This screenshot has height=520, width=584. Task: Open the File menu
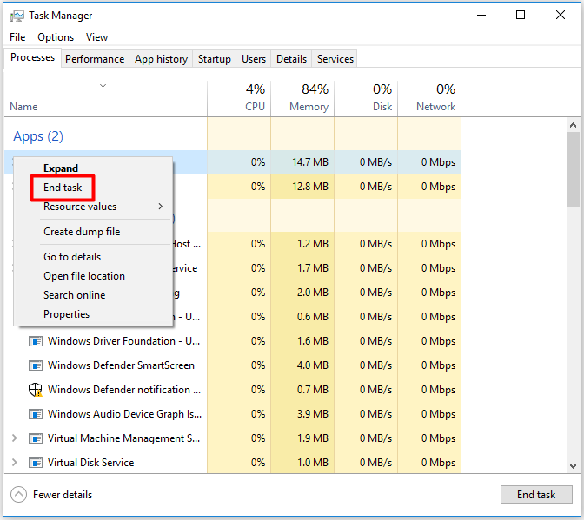point(17,37)
